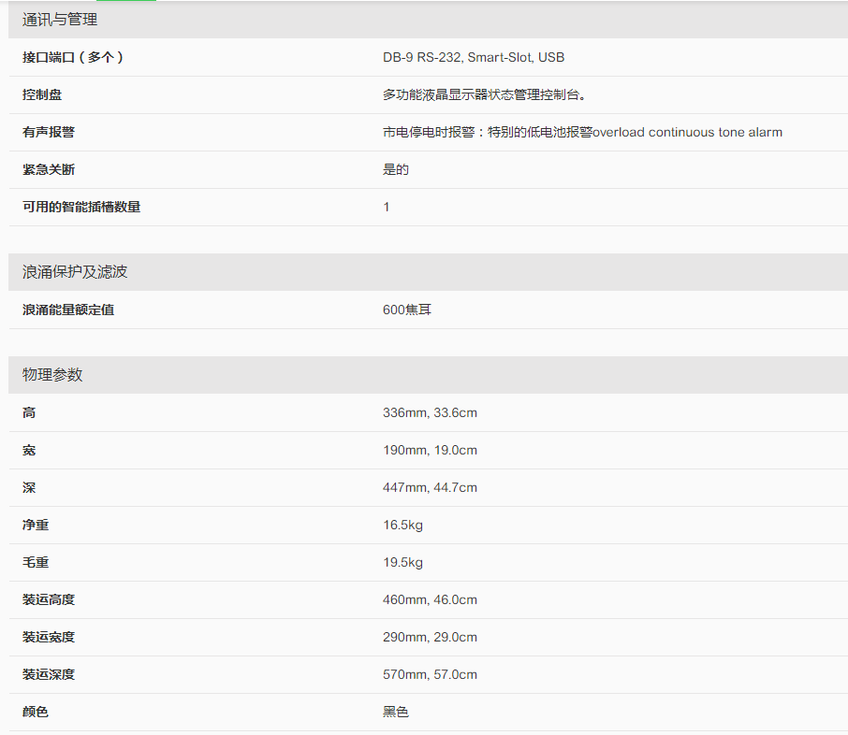
Task: Click the 可用的智能插槽数量 row label
Action: click(81, 207)
